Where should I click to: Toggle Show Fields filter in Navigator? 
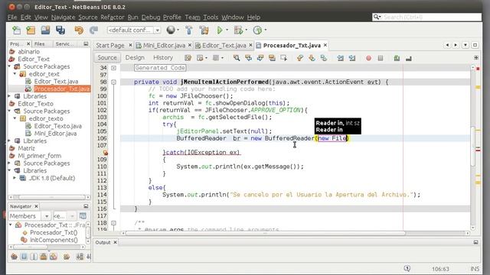(x=24, y=257)
